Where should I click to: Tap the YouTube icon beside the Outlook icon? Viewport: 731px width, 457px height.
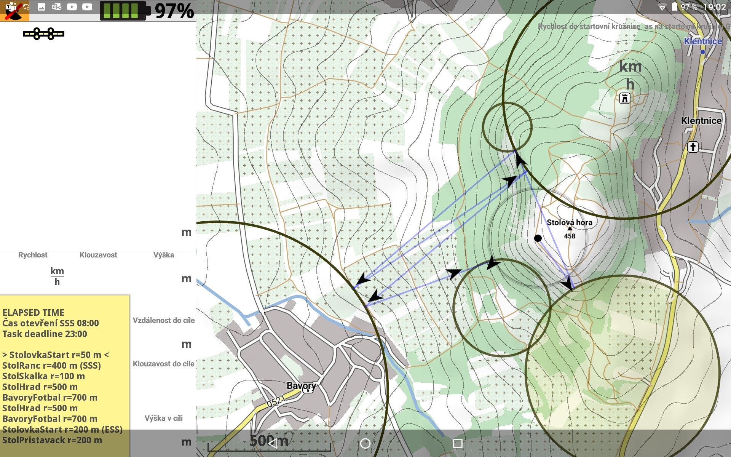(x=72, y=7)
